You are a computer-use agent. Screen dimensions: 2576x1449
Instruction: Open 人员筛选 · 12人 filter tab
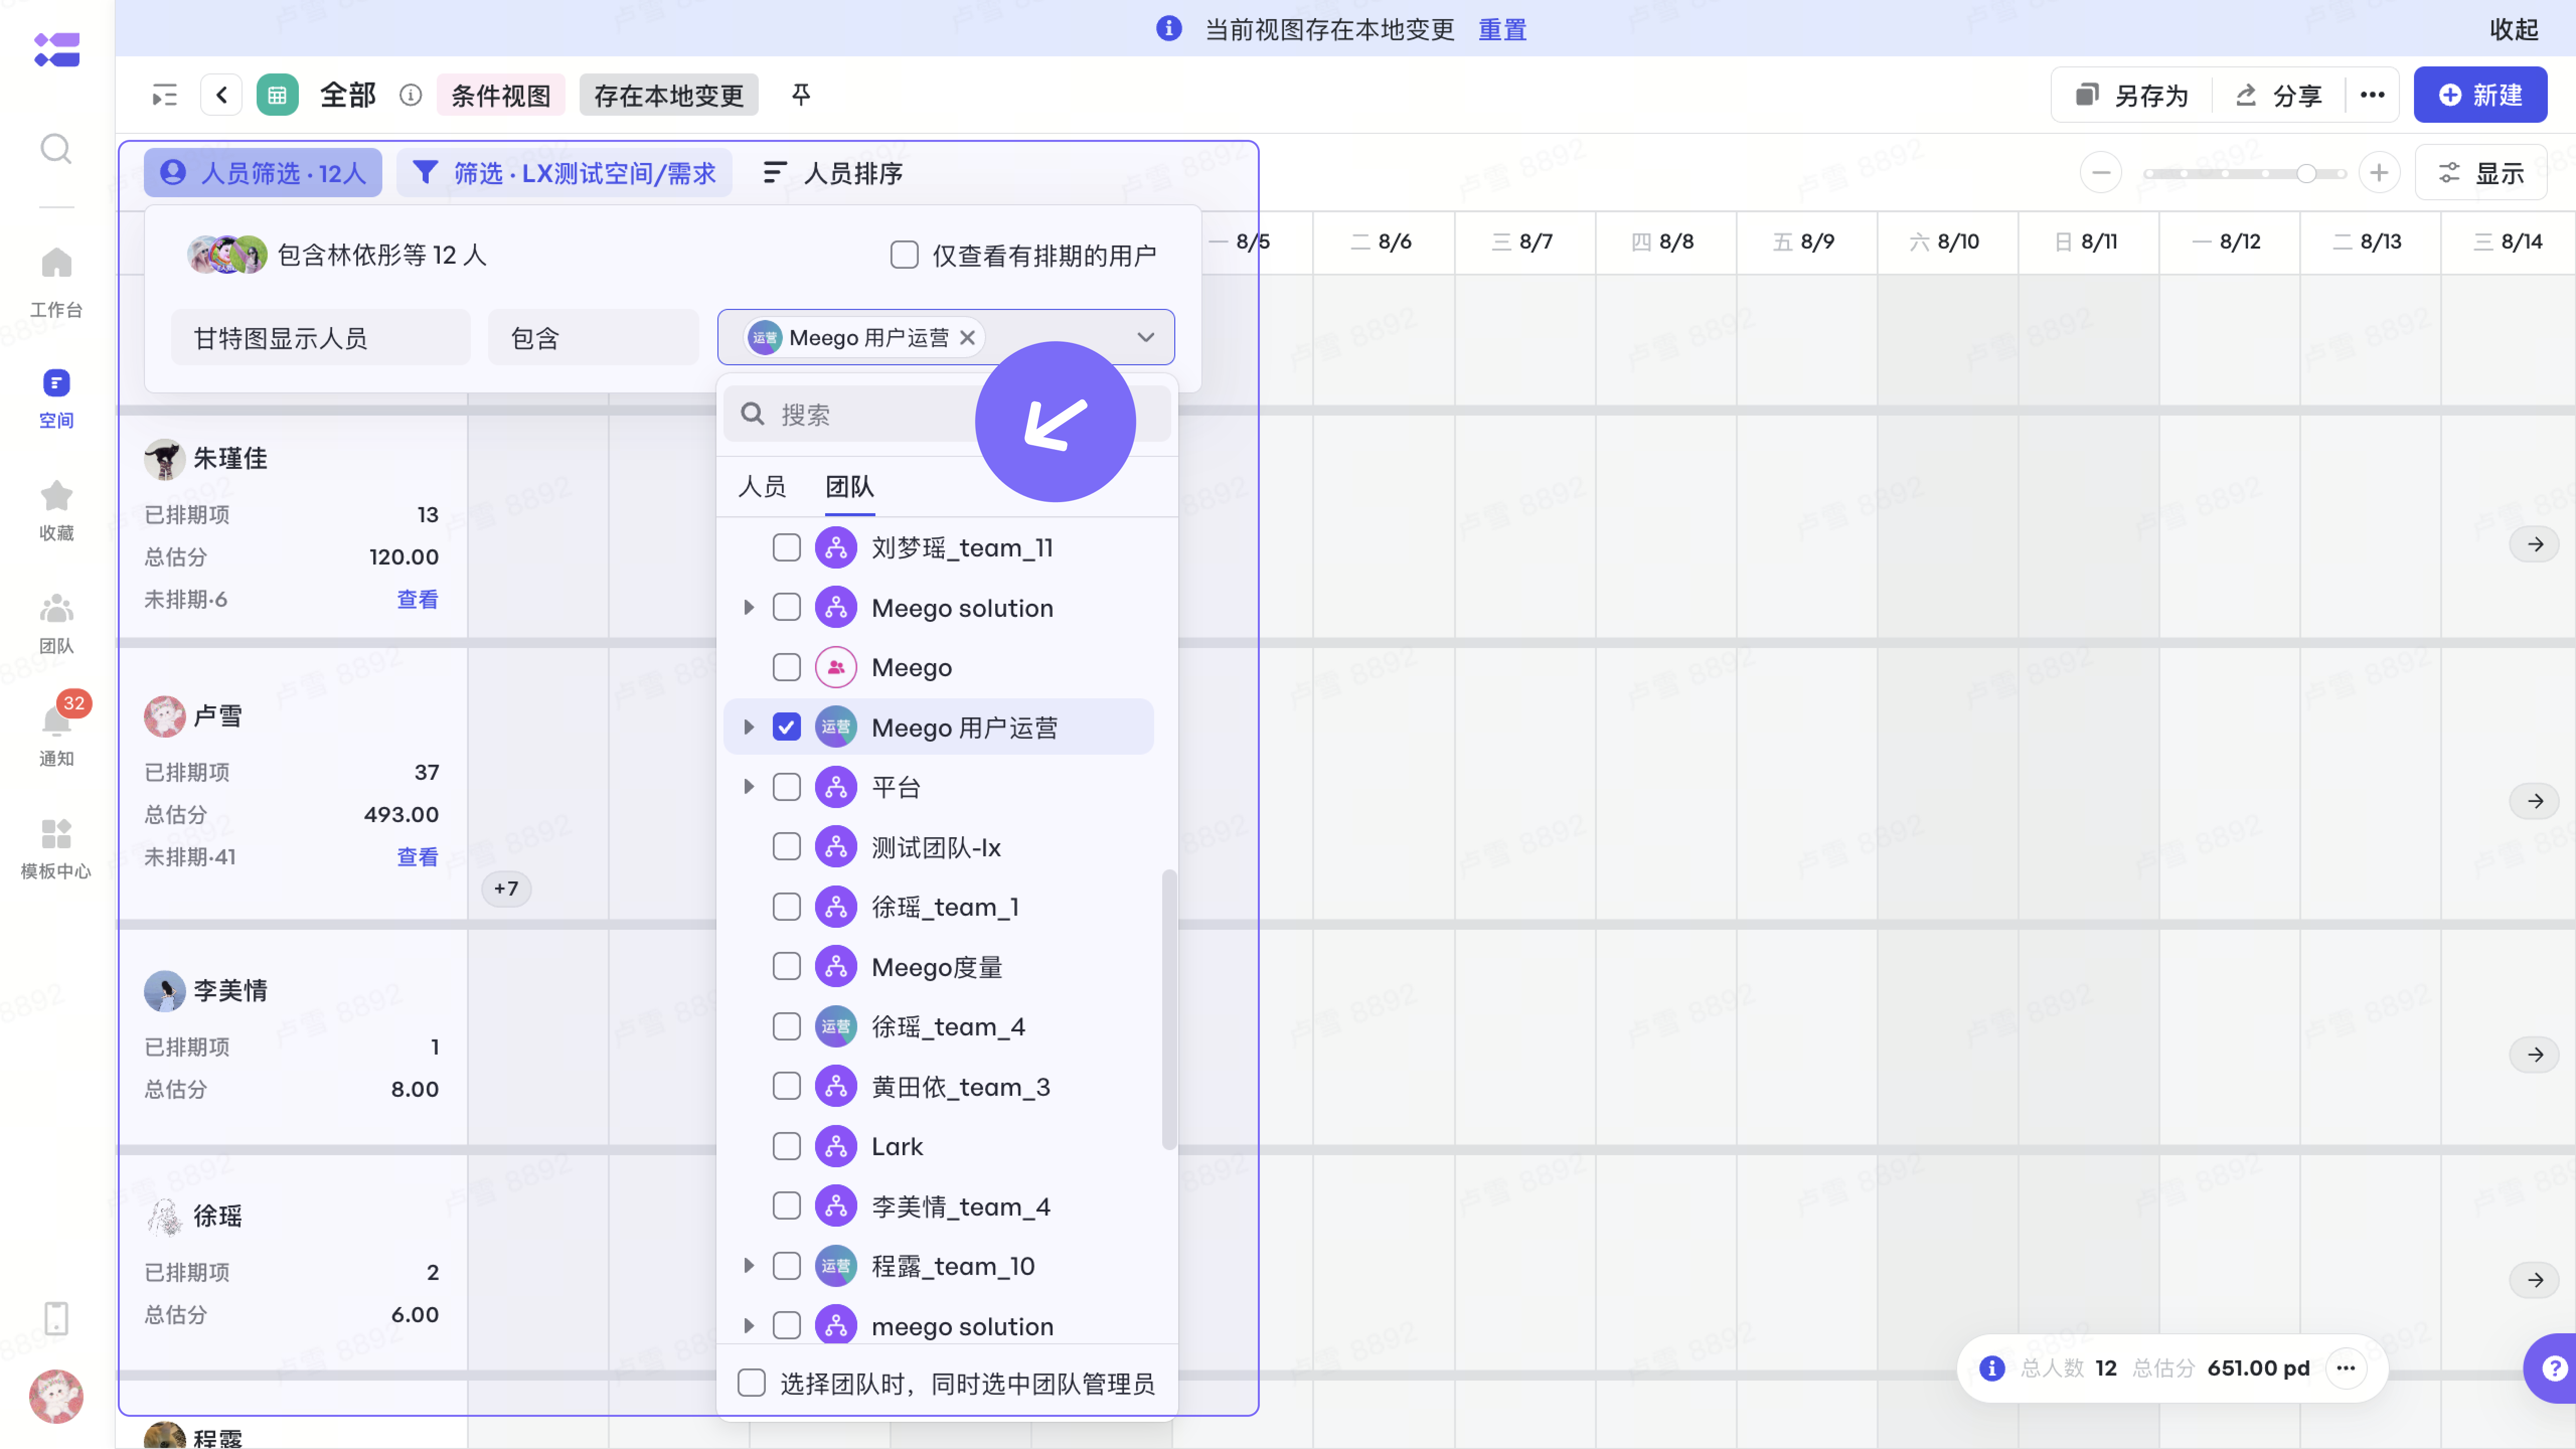coord(263,173)
